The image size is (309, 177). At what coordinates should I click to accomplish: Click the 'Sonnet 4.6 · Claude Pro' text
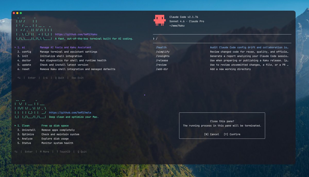click(187, 21)
